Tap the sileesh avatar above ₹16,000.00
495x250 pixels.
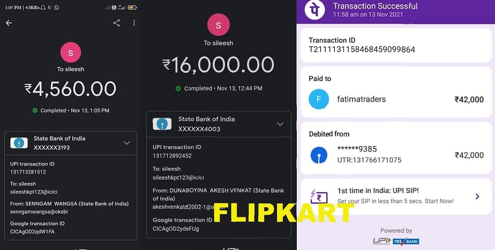[219, 25]
